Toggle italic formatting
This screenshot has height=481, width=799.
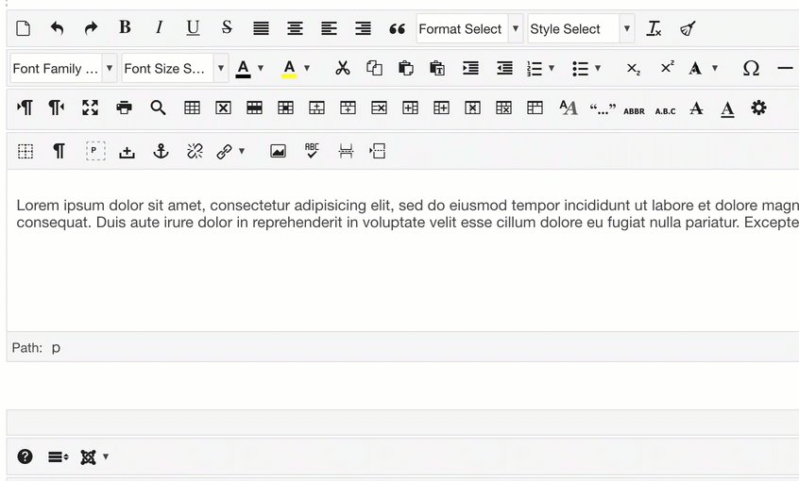159,28
